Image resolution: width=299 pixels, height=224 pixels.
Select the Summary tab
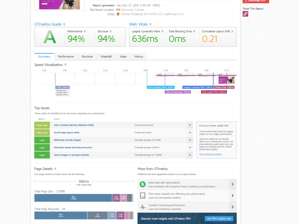tap(44, 56)
